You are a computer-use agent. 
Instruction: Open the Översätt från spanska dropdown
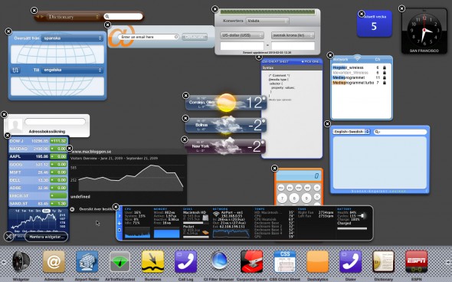[72, 38]
